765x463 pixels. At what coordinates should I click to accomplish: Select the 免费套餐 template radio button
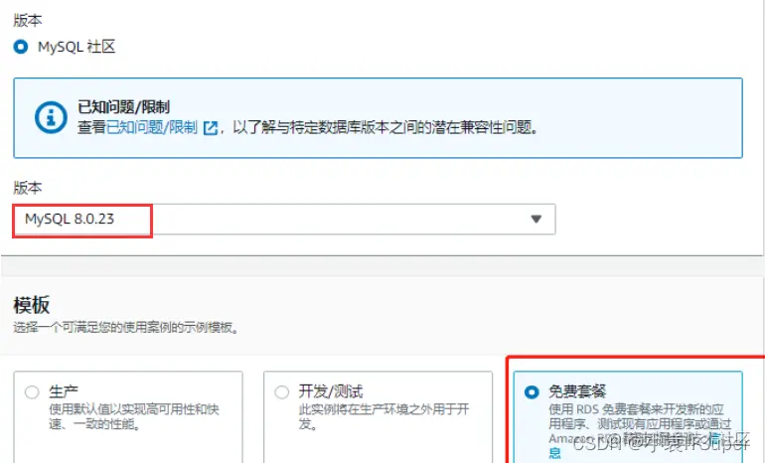coord(532,392)
